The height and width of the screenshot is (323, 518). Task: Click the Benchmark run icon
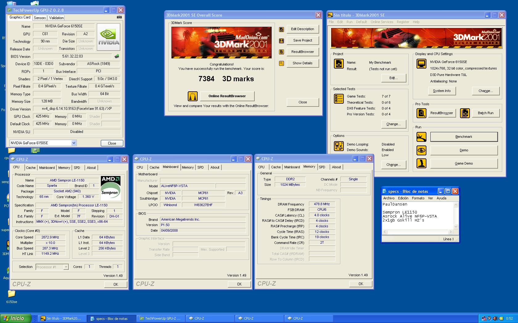[421, 137]
